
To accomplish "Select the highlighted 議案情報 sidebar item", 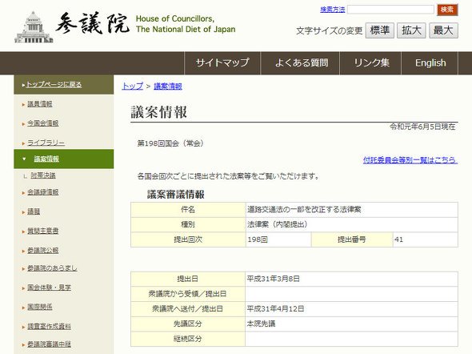I will [46, 159].
